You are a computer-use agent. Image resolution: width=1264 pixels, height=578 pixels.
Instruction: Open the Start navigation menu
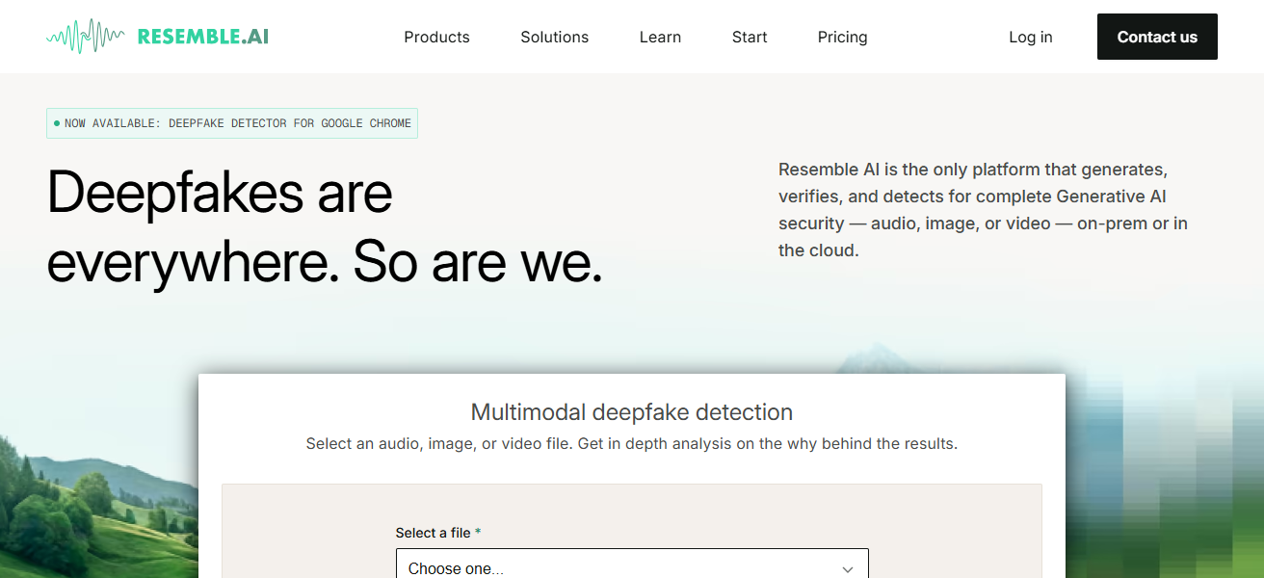pos(750,37)
